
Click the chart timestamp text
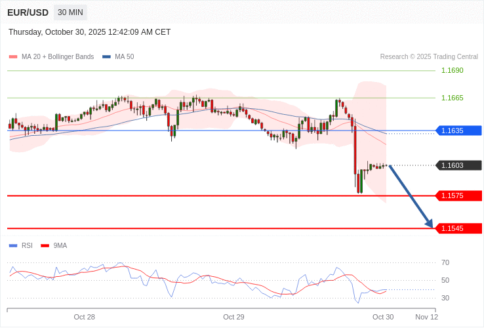(x=89, y=31)
